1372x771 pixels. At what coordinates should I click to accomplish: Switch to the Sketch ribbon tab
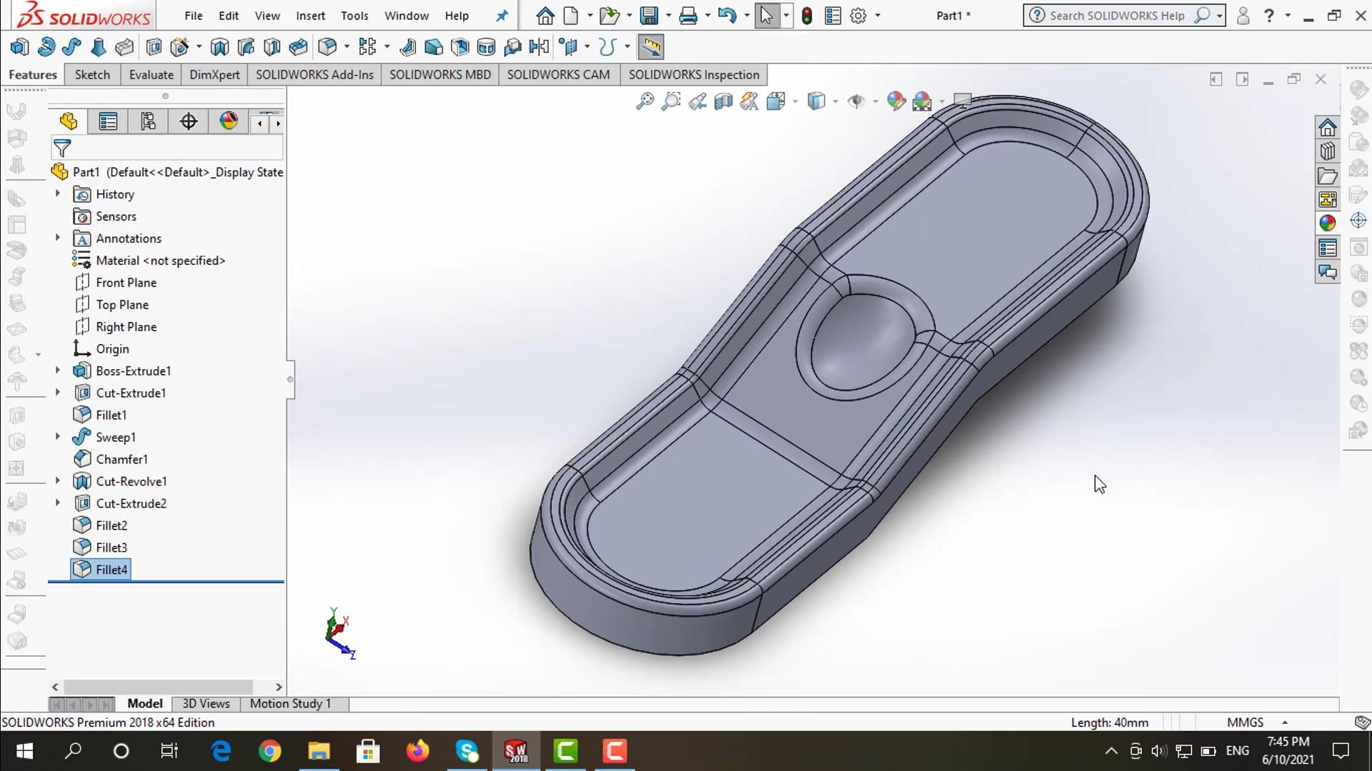92,75
